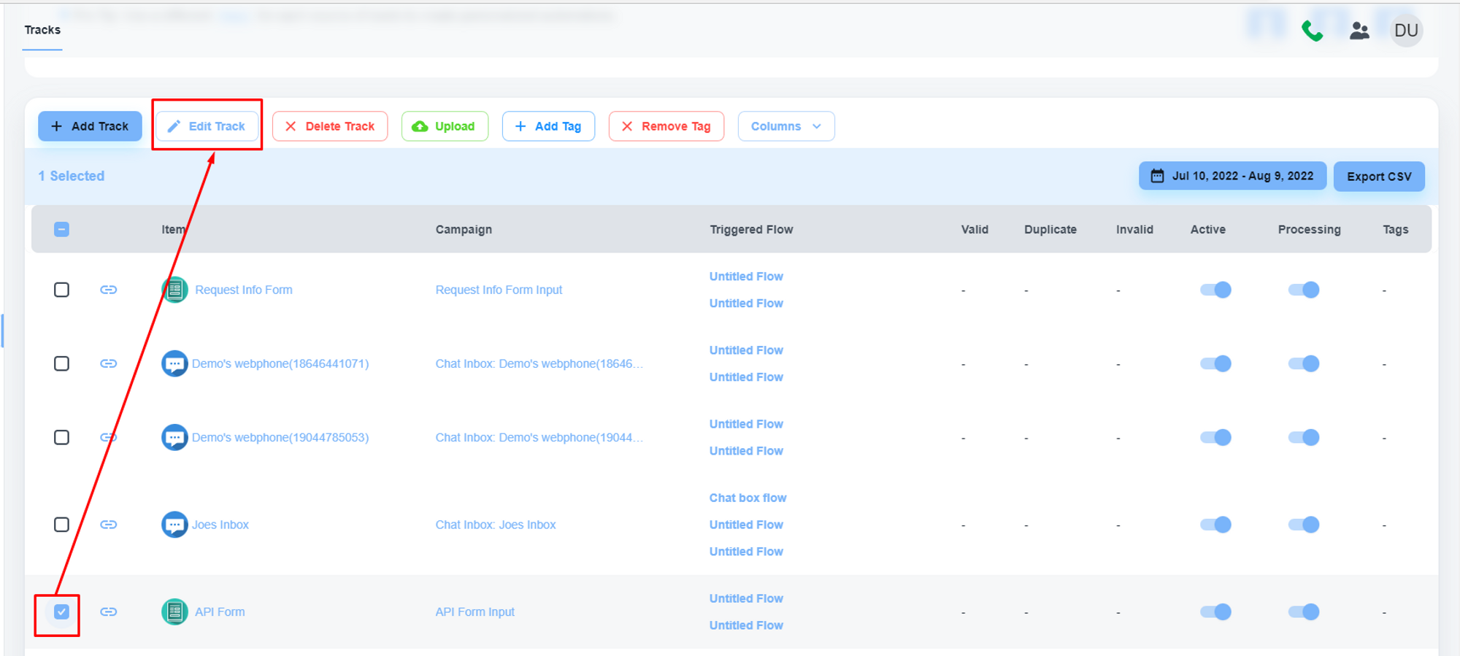Click the API Form green form icon
Viewport: 1460px width, 656px height.
(x=174, y=611)
